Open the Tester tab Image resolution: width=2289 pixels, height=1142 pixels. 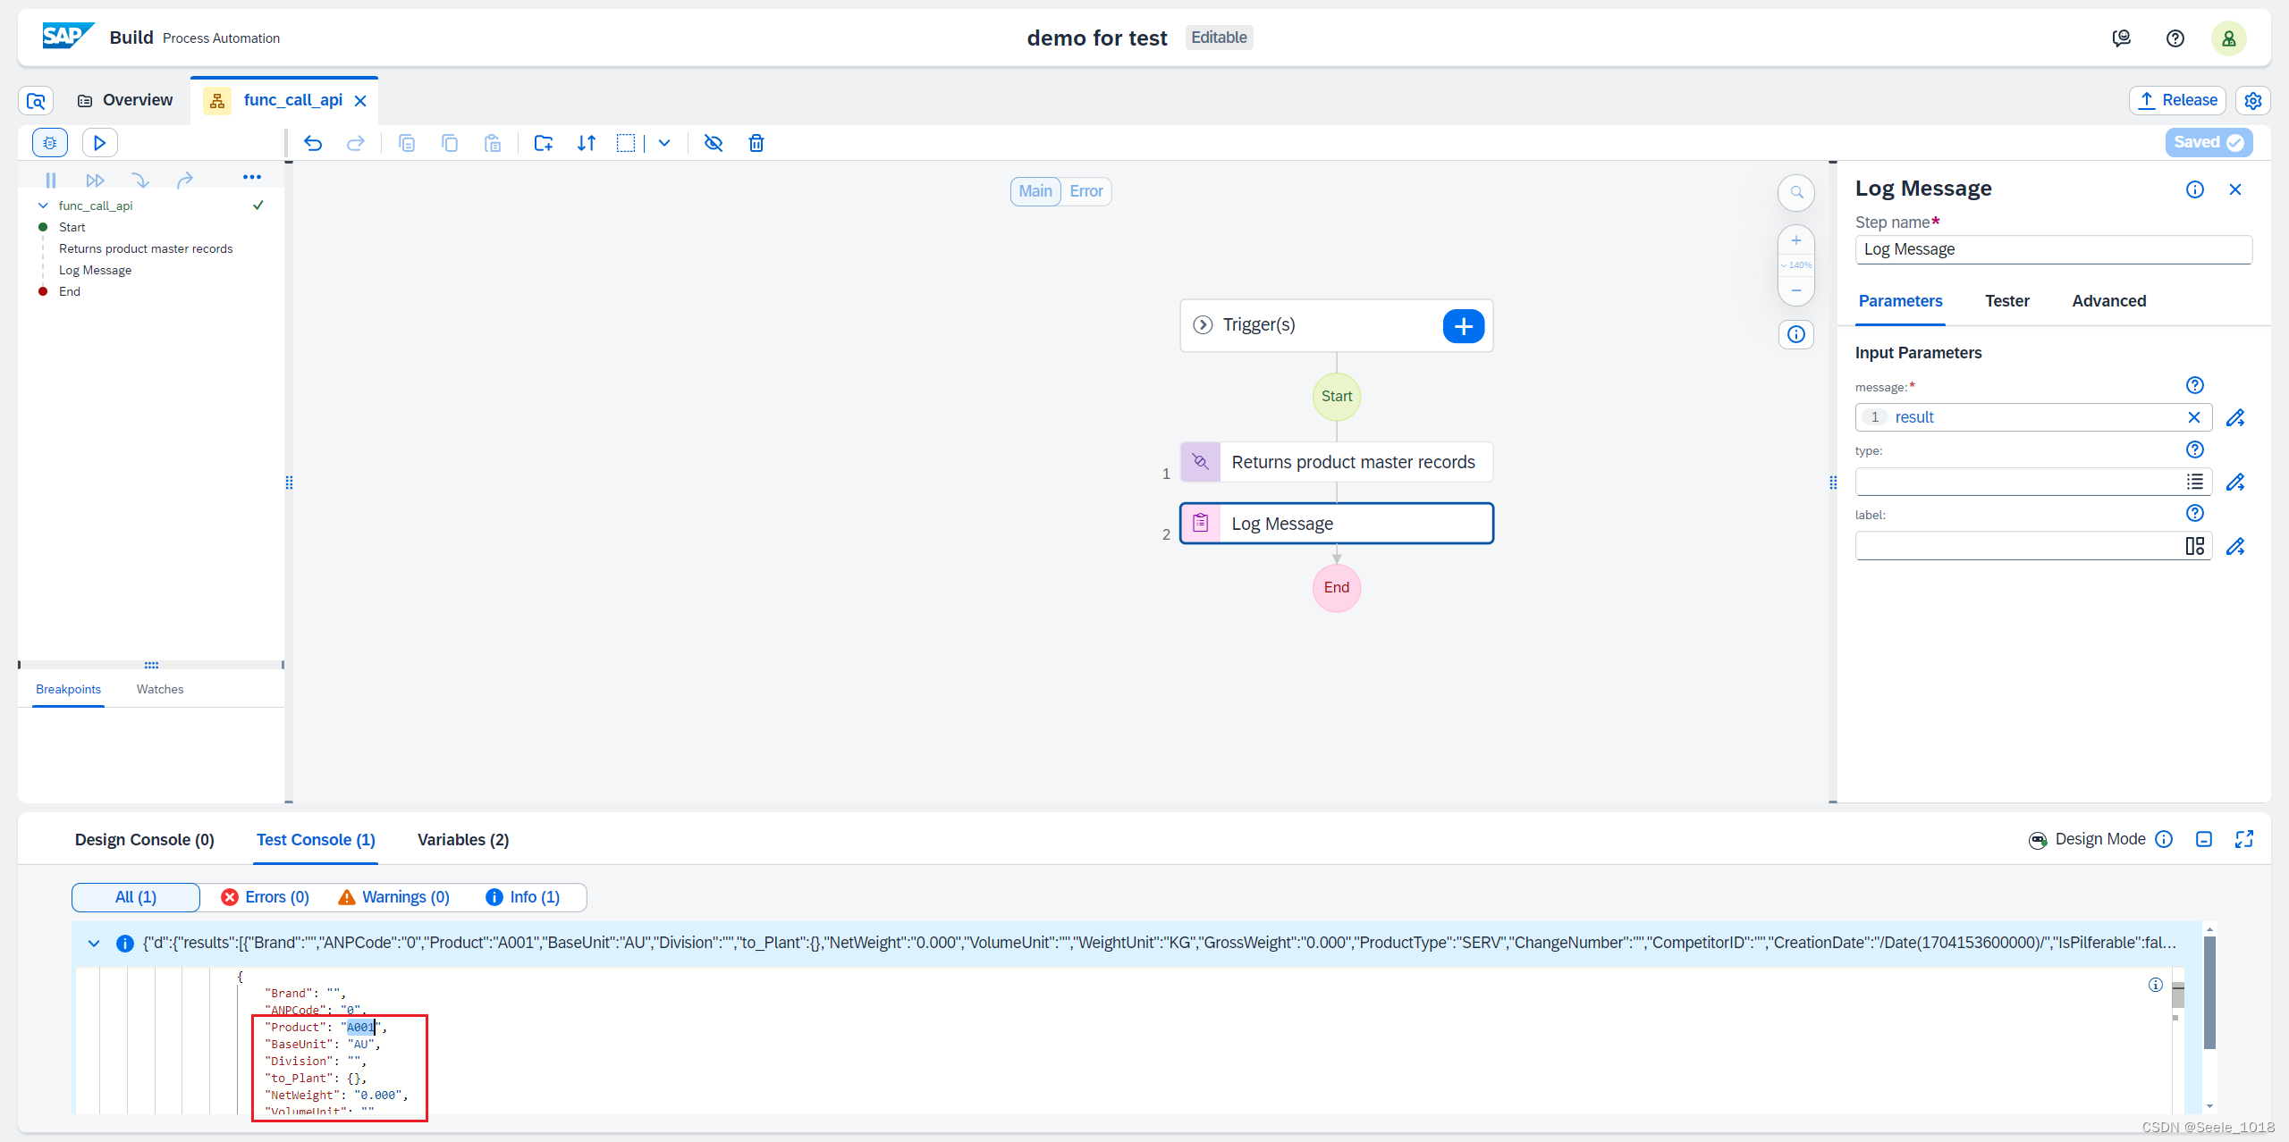[x=2006, y=301]
